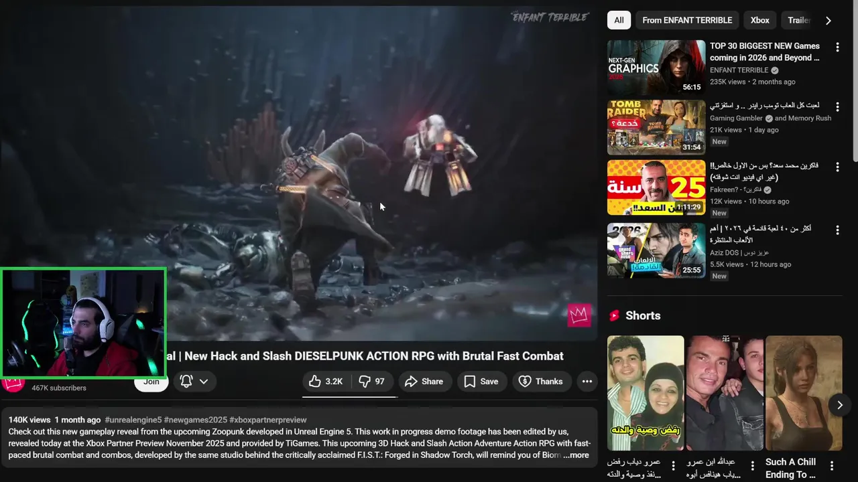Click TOP 30 BIGGEST NEW Games title

pyautogui.click(x=765, y=52)
